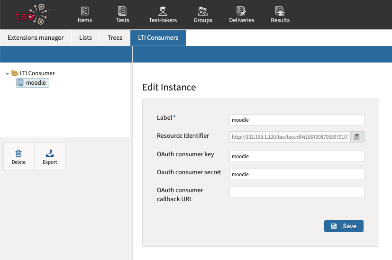Open the Results section icon
Image resolution: width=392 pixels, height=260 pixels.
[x=280, y=11]
